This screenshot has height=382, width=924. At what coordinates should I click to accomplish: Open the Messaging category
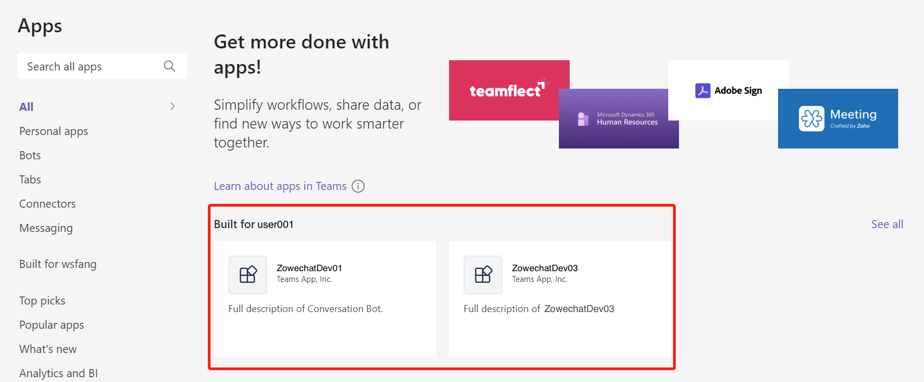pos(46,228)
